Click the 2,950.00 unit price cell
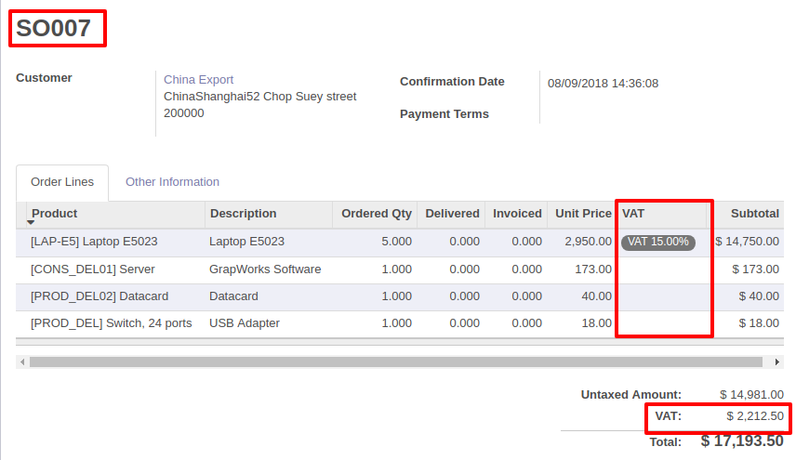The image size is (796, 460). coord(588,242)
